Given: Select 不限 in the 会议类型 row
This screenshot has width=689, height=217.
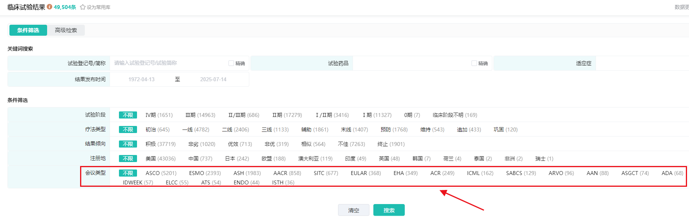Looking at the screenshot, I should [128, 173].
